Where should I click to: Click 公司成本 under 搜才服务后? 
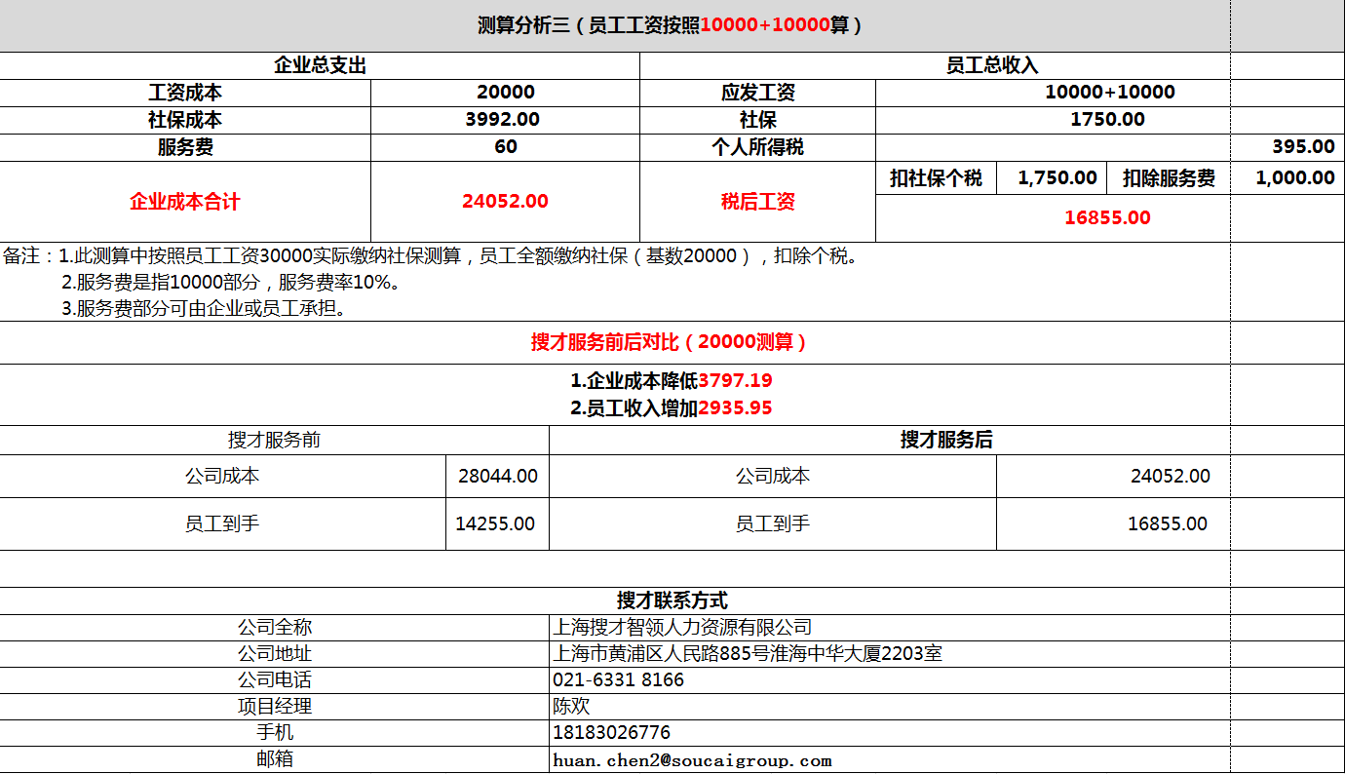pos(773,477)
